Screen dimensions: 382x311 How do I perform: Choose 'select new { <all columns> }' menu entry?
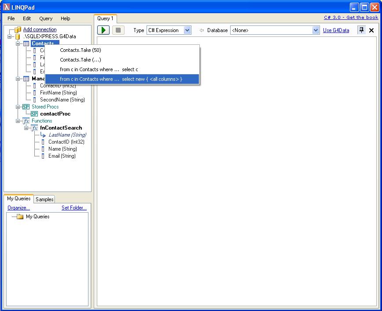[x=122, y=79]
